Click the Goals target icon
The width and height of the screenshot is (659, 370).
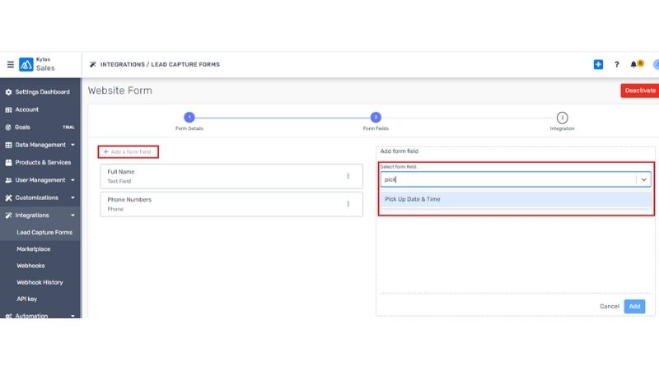pyautogui.click(x=8, y=127)
